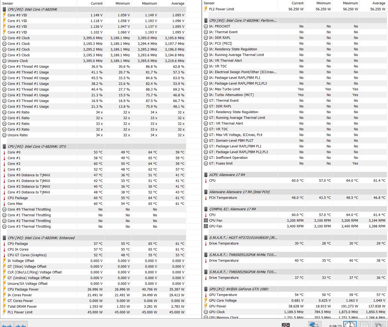Click the 0:08:23 elapsed time display
388x327 pixels.
click(x=335, y=325)
